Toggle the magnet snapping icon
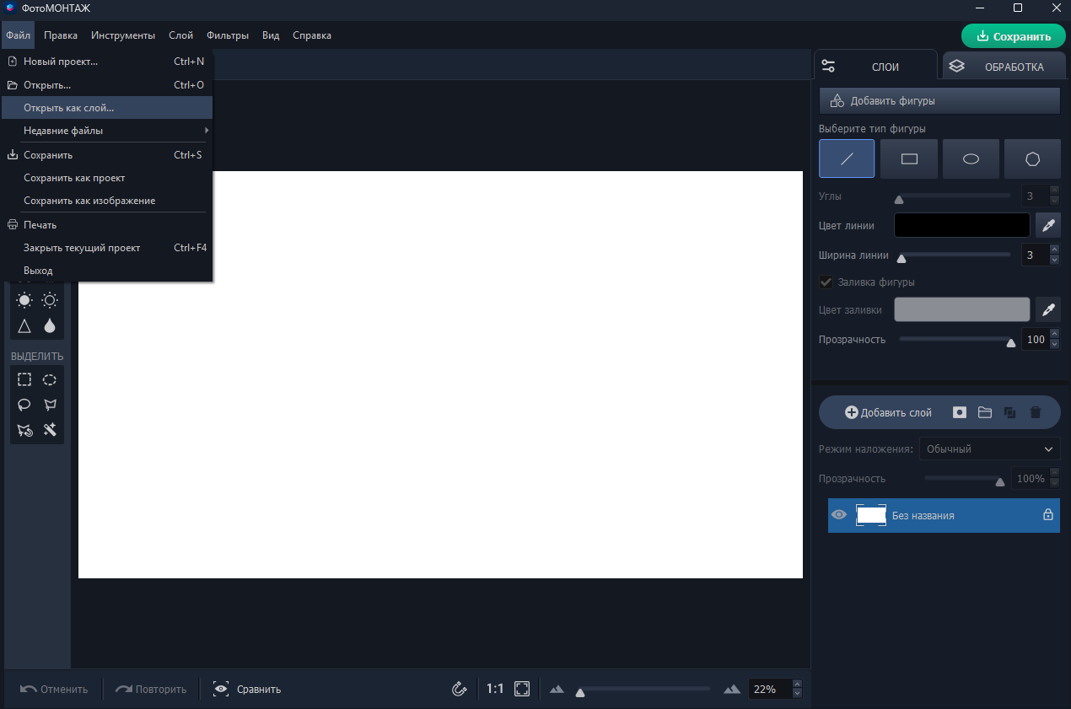The width and height of the screenshot is (1071, 709). click(460, 689)
